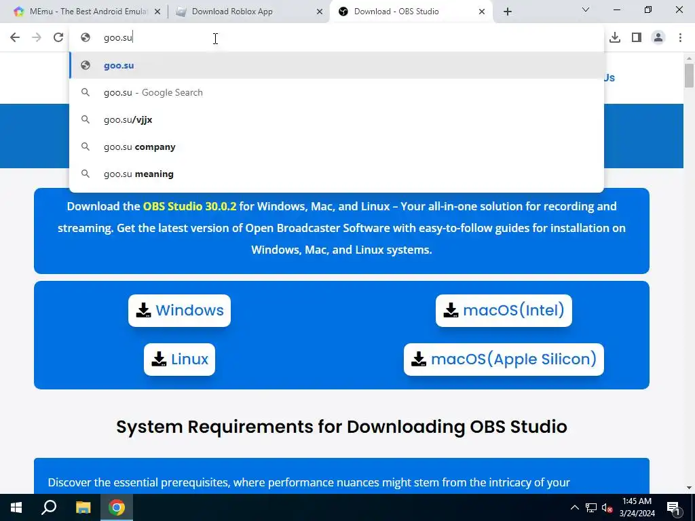This screenshot has width=695, height=521.
Task: Open the Windows Start menu
Action: [16, 507]
